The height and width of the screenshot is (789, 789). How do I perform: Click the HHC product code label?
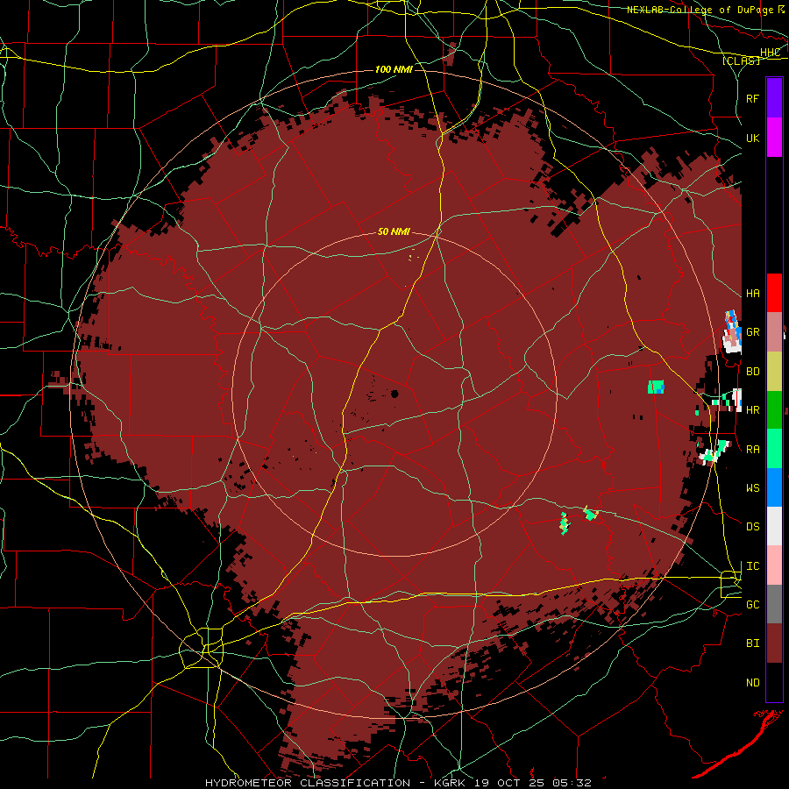[771, 53]
